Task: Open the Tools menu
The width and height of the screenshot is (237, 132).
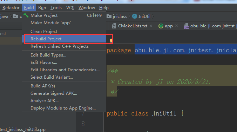Action: 56,8
